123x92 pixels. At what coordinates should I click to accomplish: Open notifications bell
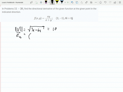(x=100, y=2)
